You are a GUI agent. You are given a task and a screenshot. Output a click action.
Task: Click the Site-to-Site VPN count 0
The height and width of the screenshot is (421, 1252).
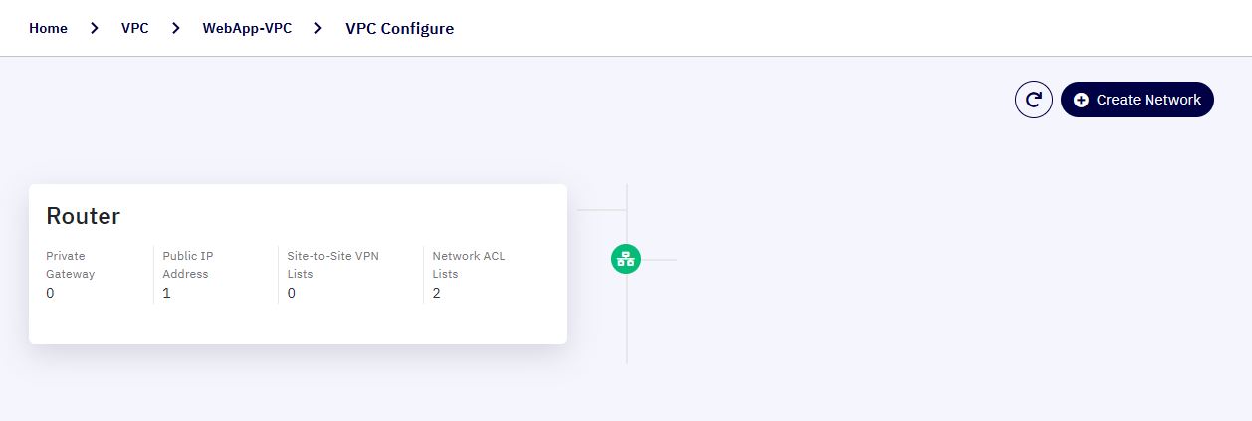pyautogui.click(x=291, y=293)
